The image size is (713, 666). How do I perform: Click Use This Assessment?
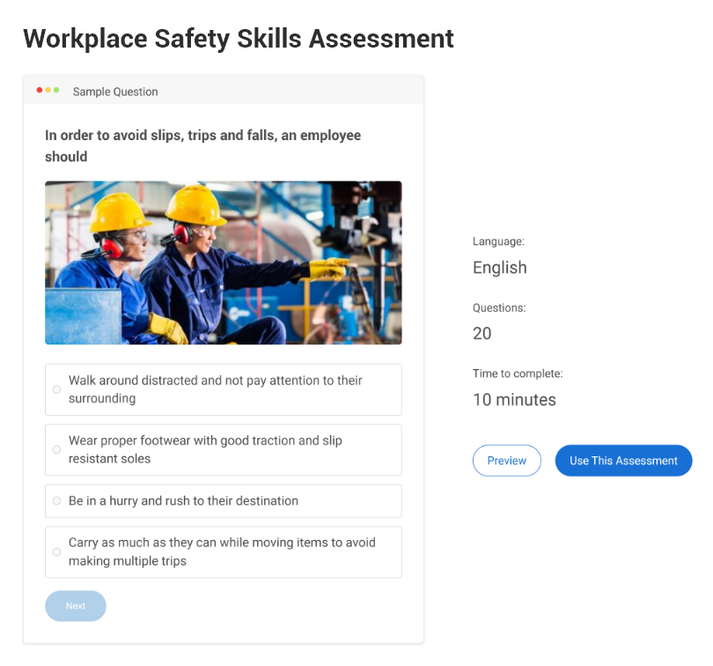[x=623, y=460]
